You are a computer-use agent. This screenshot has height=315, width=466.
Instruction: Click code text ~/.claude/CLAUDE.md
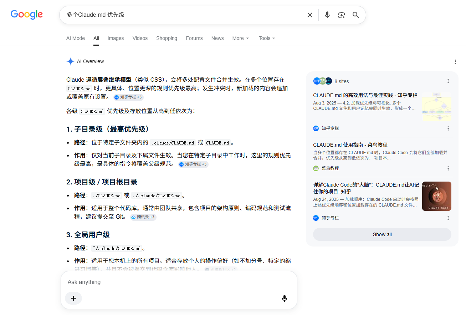click(x=117, y=248)
